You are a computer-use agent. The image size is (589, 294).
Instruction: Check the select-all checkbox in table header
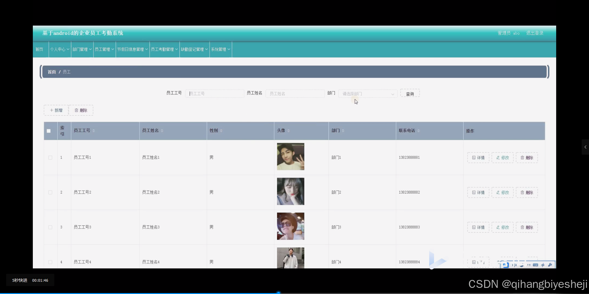pos(48,131)
